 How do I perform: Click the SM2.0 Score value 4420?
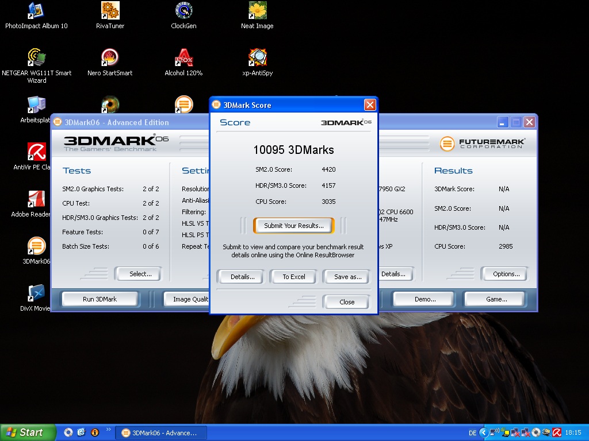click(328, 169)
